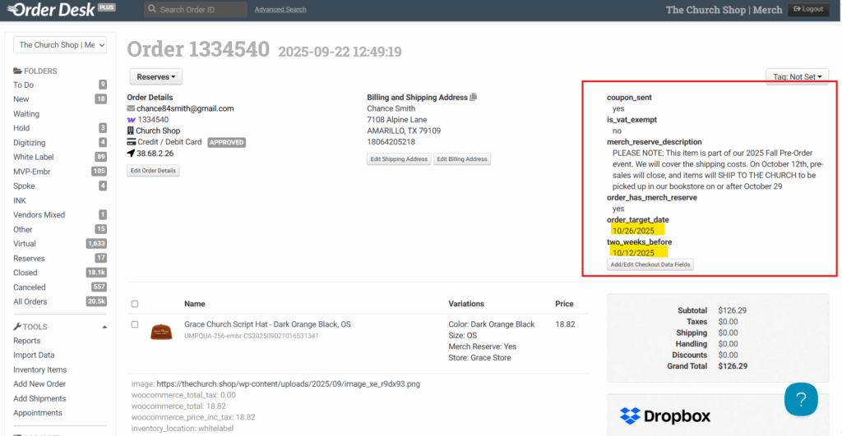Open the Advanced Search link
The image size is (842, 436).
(x=280, y=10)
